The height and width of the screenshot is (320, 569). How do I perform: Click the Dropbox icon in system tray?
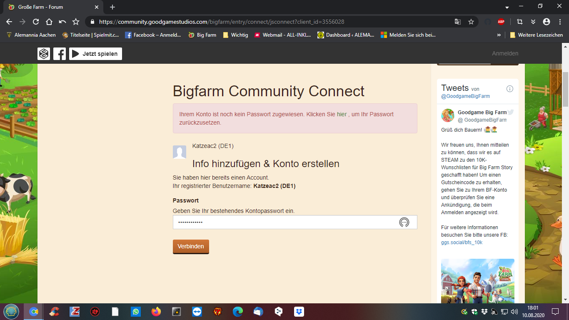point(484,312)
